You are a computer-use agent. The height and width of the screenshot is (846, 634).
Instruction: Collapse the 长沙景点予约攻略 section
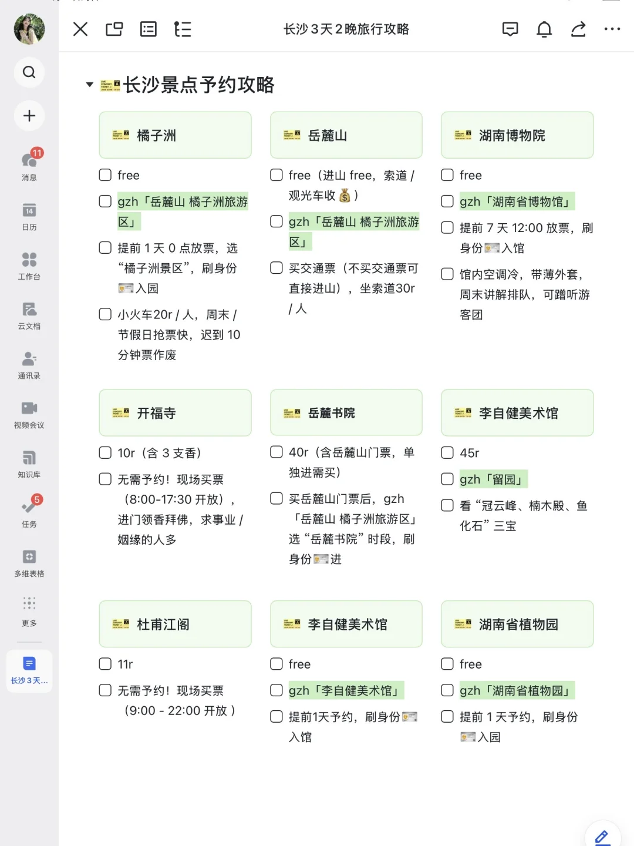click(89, 85)
